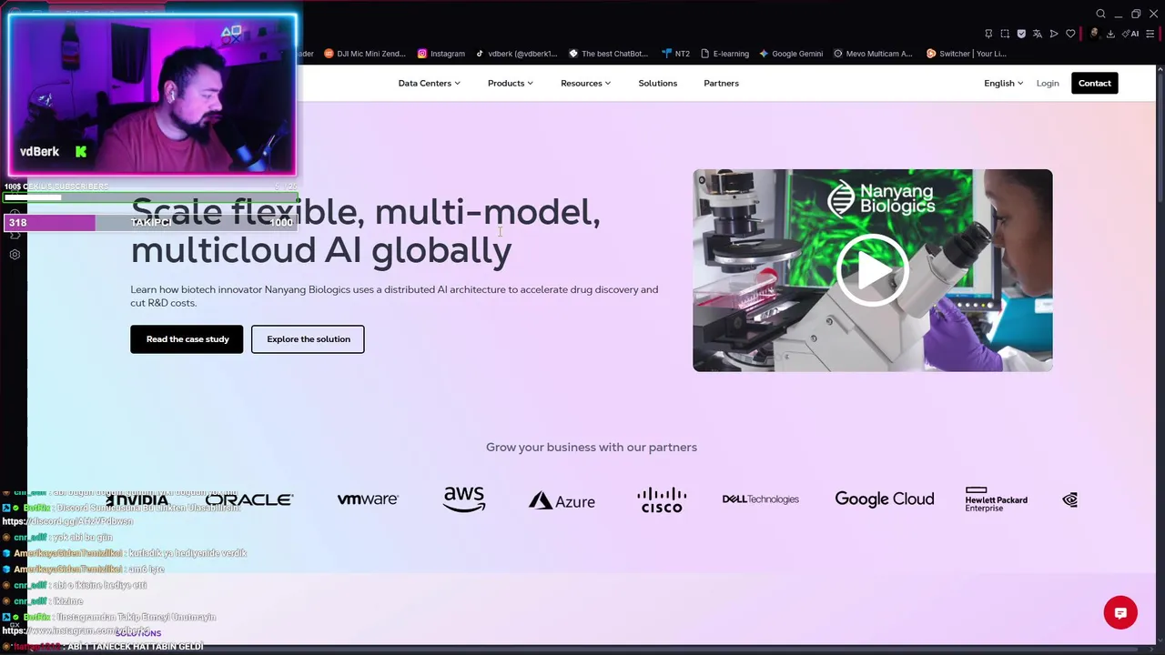Play the Nanyang Biologics video
The width and height of the screenshot is (1165, 655).
coord(872,270)
